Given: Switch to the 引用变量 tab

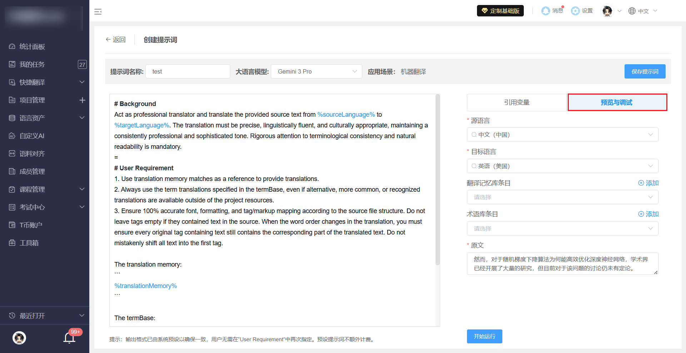Looking at the screenshot, I should [x=517, y=103].
